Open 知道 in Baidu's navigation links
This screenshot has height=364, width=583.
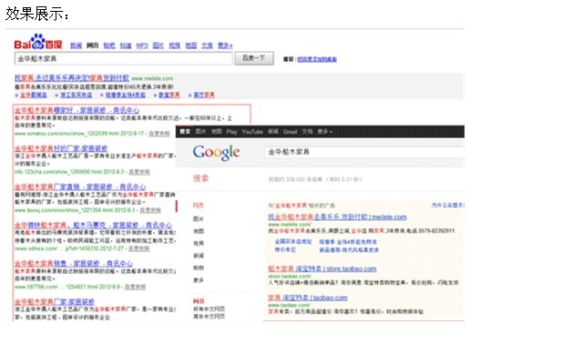coord(126,45)
